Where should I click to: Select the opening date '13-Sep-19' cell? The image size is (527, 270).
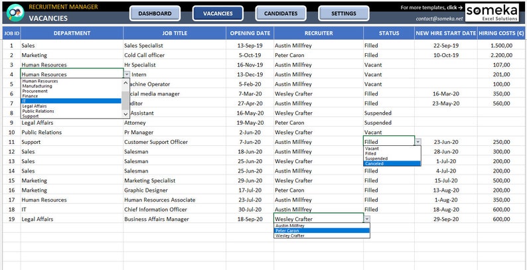coord(250,46)
